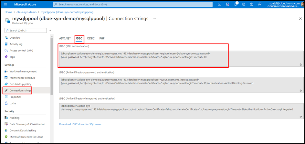
Task: Copy the JDBC SQL authentication string
Action: (301, 65)
